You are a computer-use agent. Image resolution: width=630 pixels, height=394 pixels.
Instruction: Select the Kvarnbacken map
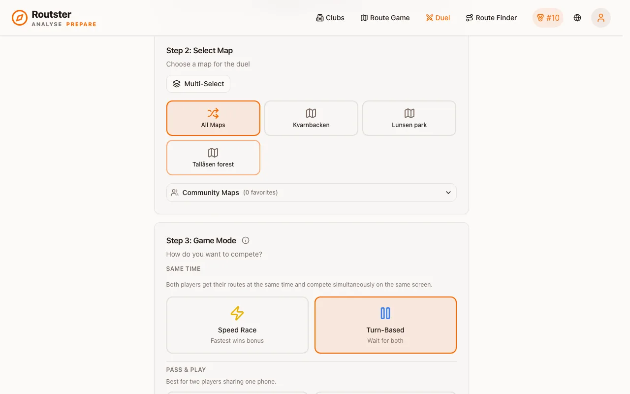point(311,118)
